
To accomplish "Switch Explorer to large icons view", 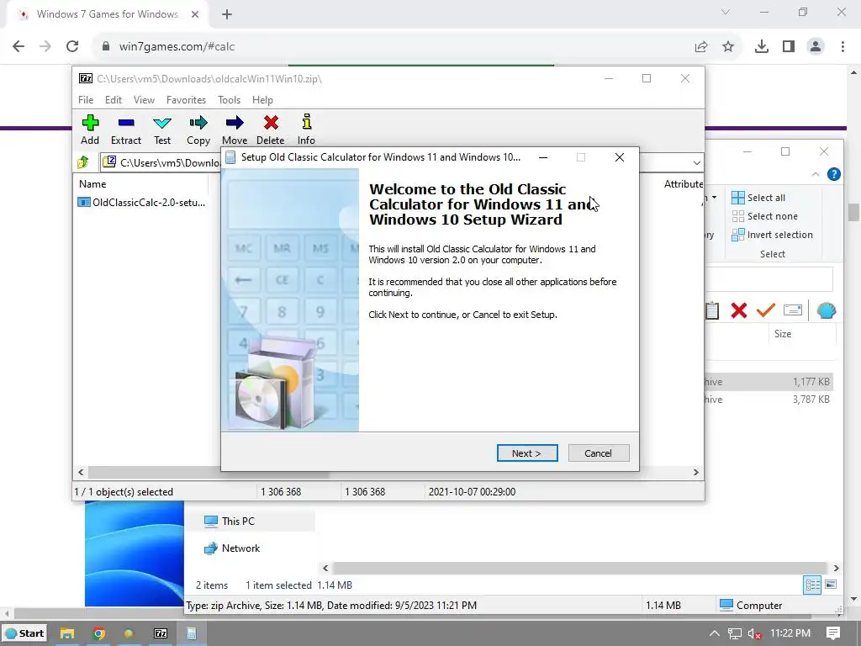I will (x=831, y=585).
